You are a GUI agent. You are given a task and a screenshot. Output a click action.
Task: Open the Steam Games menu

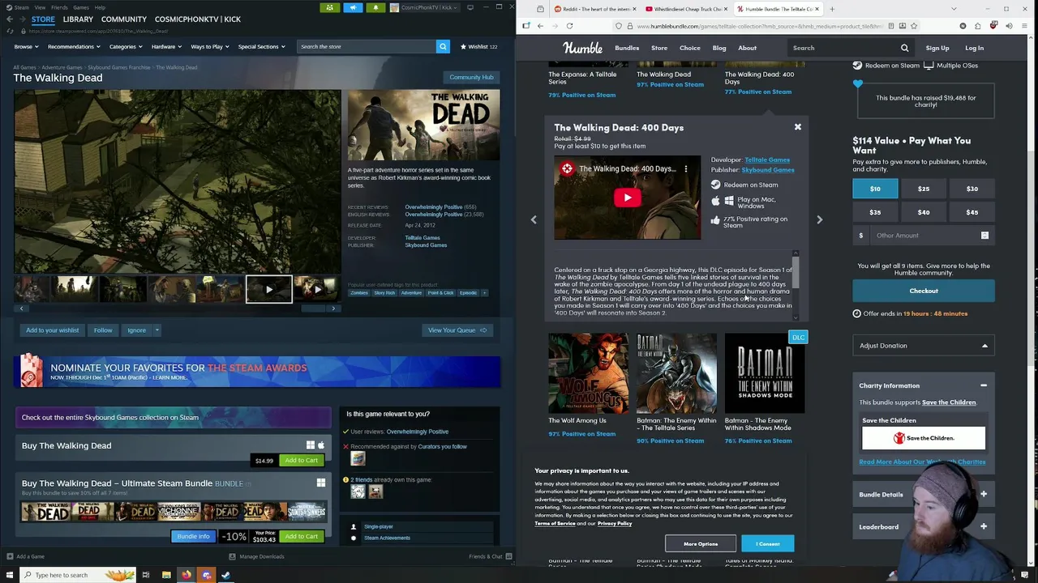pyautogui.click(x=81, y=7)
